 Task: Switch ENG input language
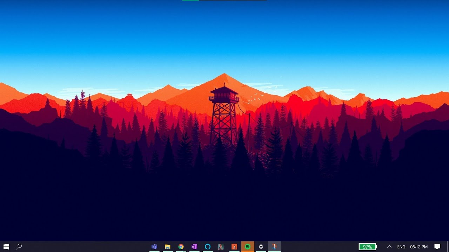pyautogui.click(x=401, y=247)
